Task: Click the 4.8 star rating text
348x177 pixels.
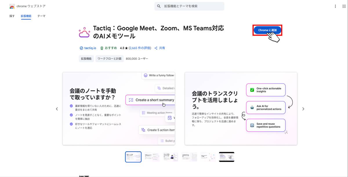Action: point(124,48)
